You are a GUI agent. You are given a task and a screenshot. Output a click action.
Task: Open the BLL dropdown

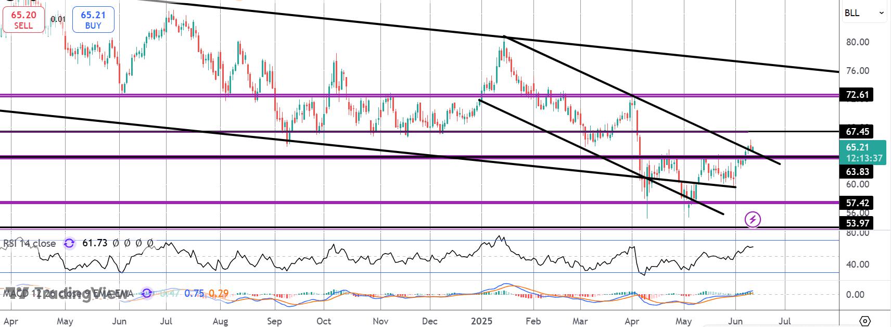tap(864, 12)
